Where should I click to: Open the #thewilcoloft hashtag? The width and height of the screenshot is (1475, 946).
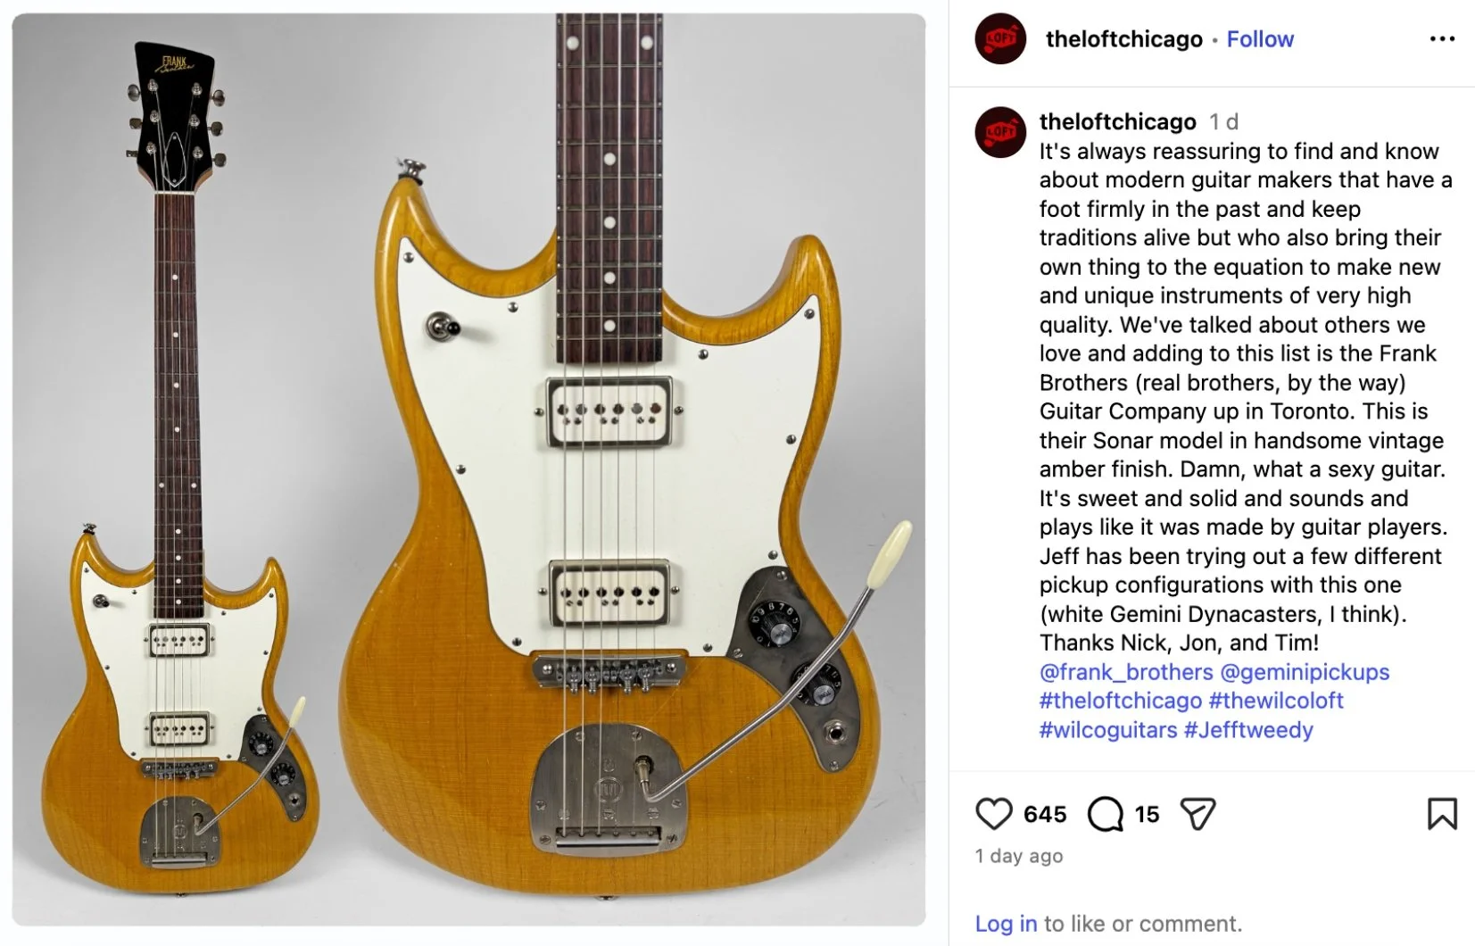click(x=1276, y=701)
